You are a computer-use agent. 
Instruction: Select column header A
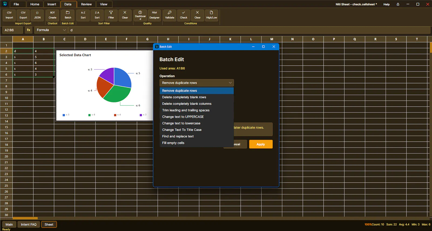tap(23, 39)
